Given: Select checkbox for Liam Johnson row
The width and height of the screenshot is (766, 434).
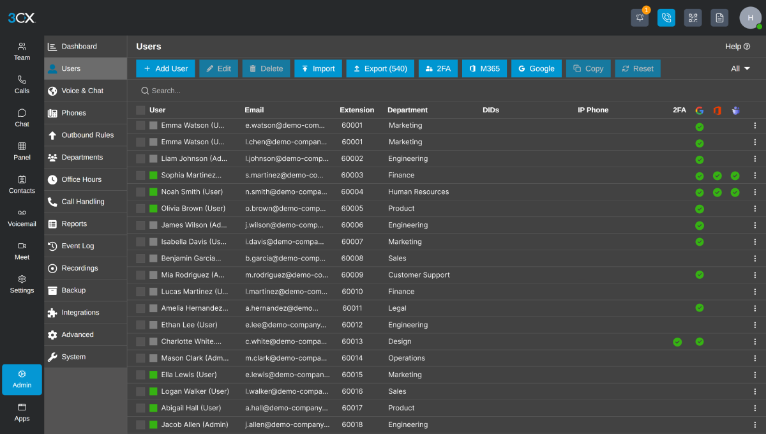Looking at the screenshot, I should pyautogui.click(x=140, y=159).
